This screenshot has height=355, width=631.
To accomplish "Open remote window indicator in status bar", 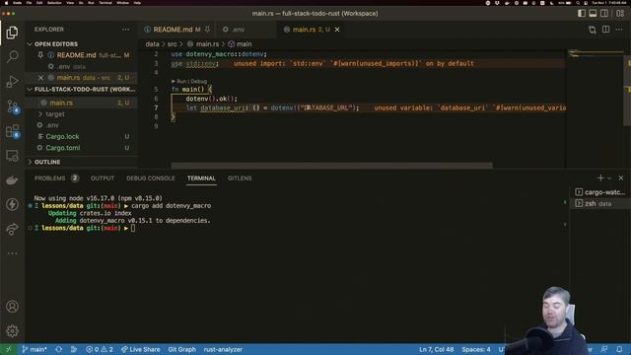I will 8,349.
